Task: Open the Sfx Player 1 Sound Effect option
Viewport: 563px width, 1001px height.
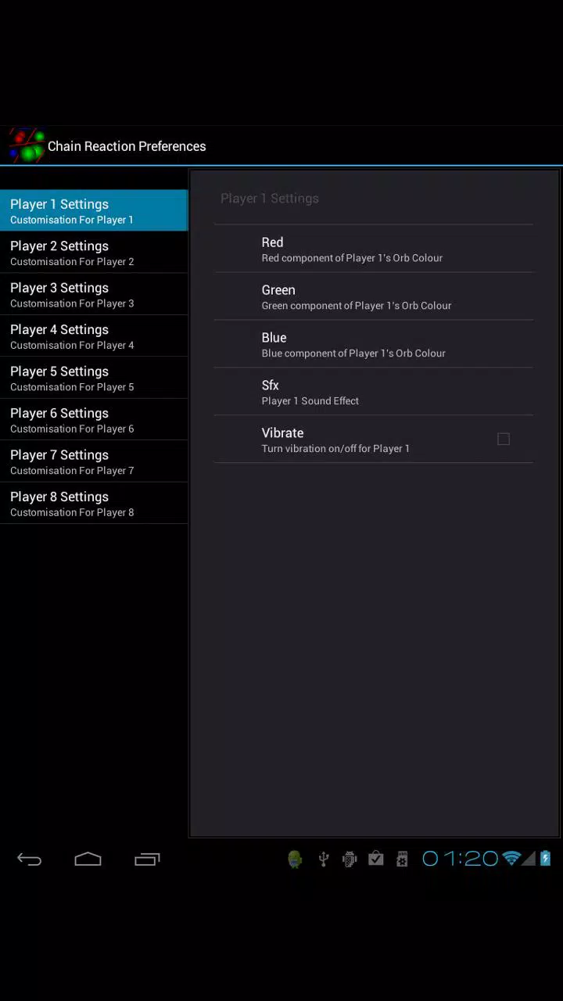Action: pyautogui.click(x=374, y=392)
